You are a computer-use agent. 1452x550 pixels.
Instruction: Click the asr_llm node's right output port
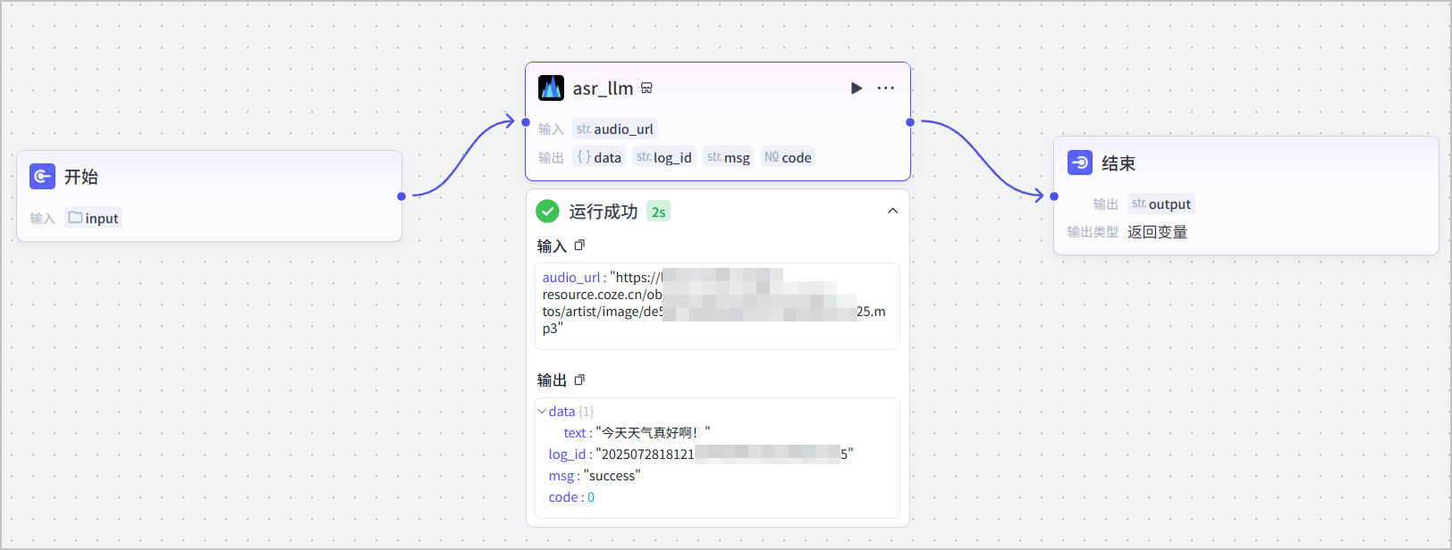pyautogui.click(x=910, y=122)
